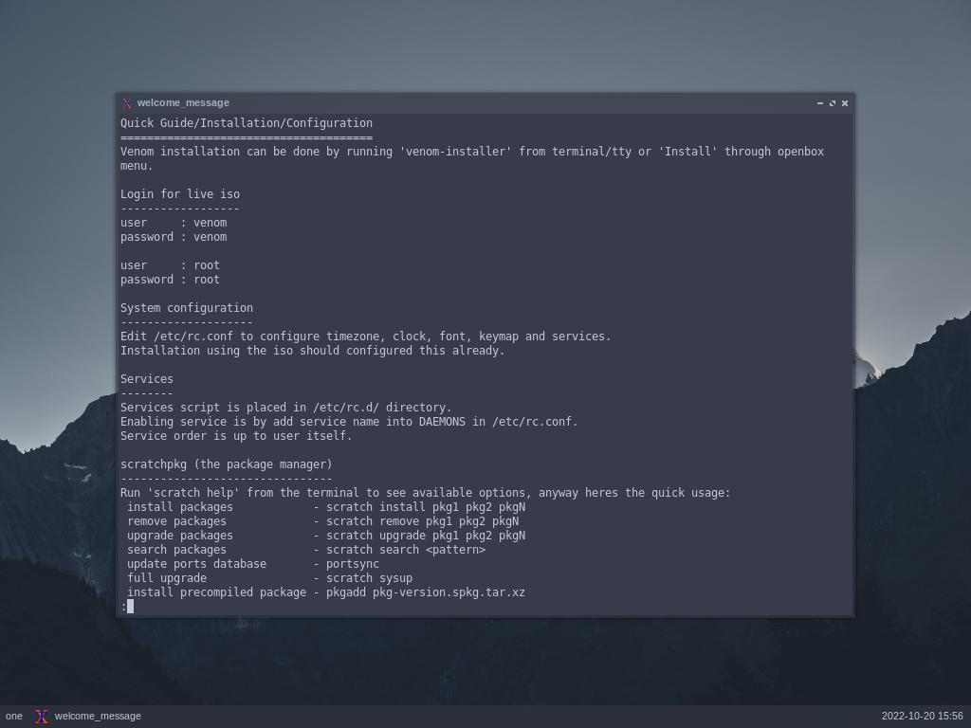
Task: Click the xterm icon in the window titlebar
Action: pyautogui.click(x=127, y=103)
